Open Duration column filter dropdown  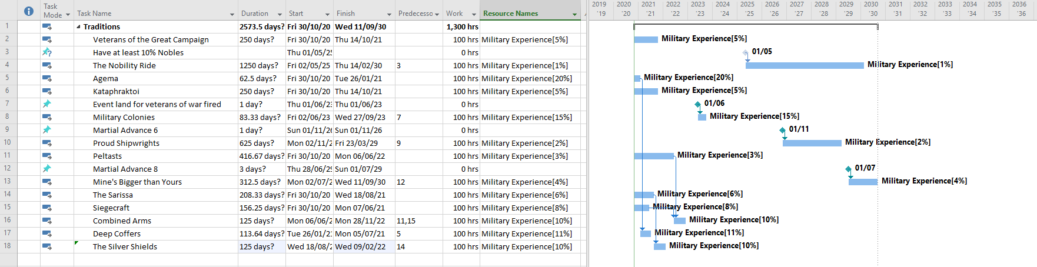pos(280,14)
